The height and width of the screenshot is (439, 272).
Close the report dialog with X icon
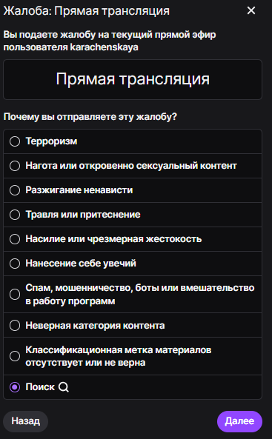click(x=251, y=10)
